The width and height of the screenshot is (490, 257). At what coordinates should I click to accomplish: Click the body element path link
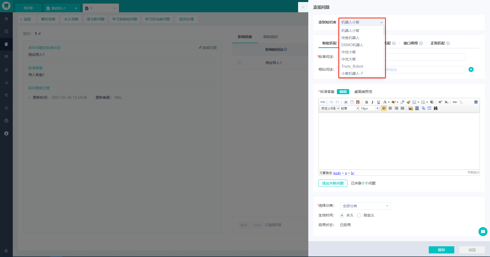coord(337,173)
